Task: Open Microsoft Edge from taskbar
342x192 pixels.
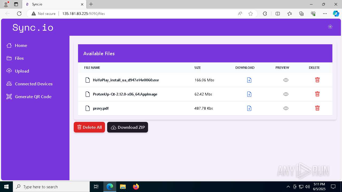Action: (110, 187)
